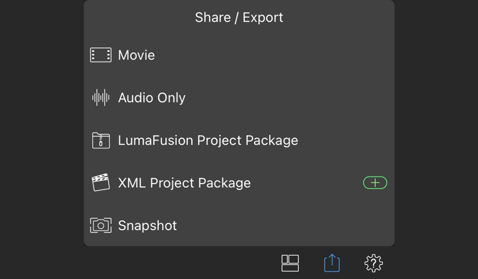Click the Audio Only waveform icon
478x279 pixels.
(101, 97)
